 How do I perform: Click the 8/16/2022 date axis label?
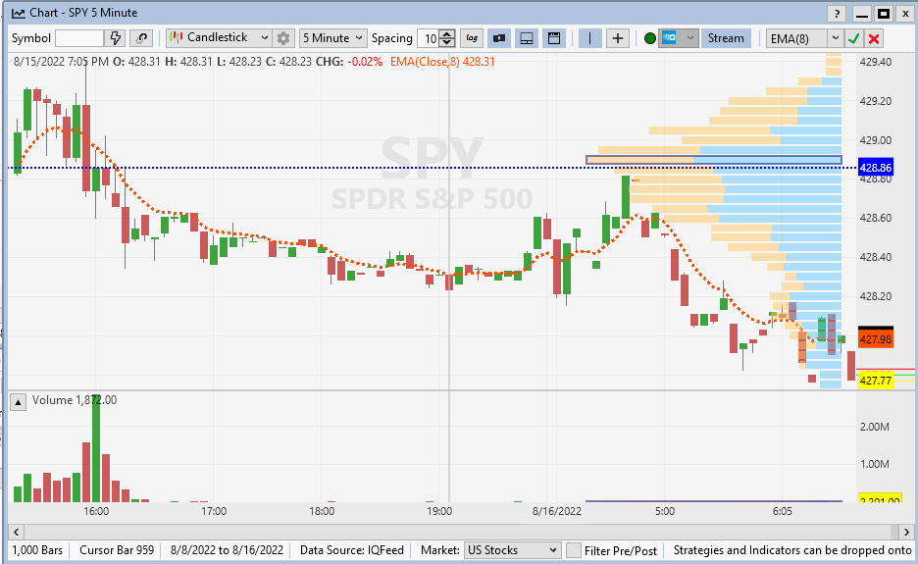(556, 511)
